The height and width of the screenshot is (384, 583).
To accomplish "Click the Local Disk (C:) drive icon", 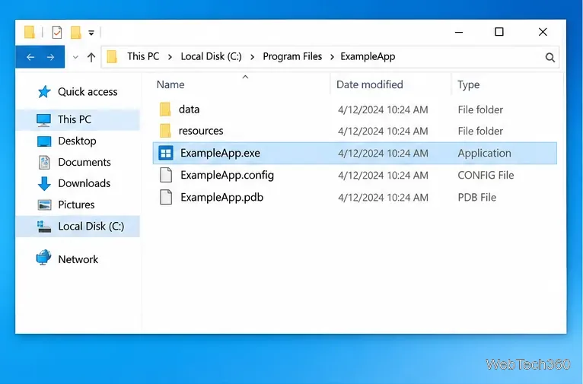I will (44, 227).
